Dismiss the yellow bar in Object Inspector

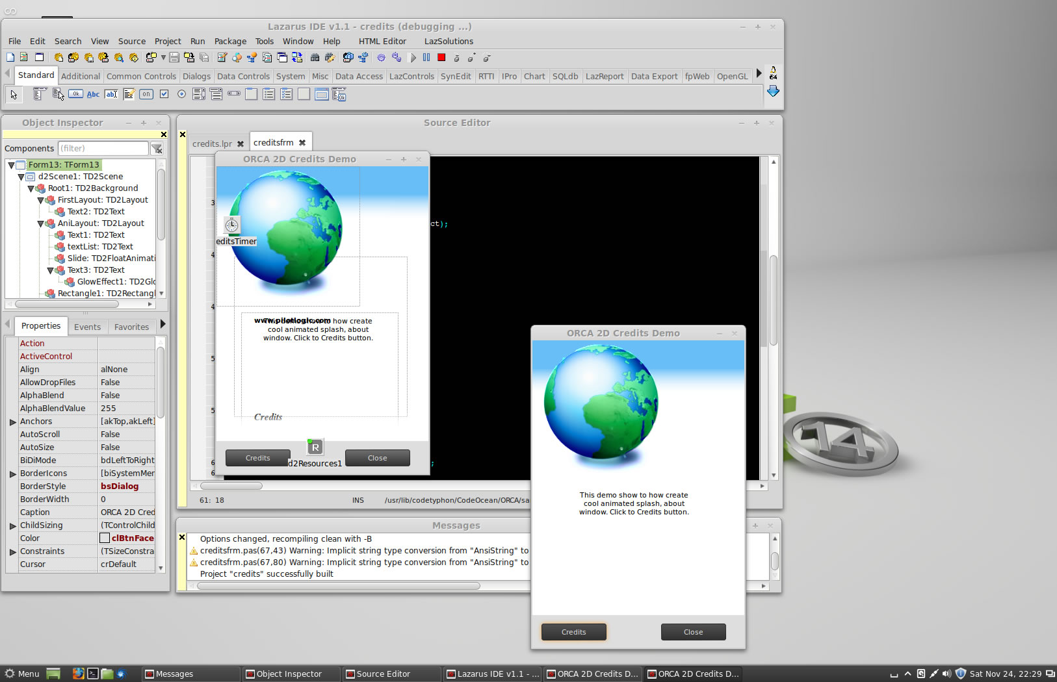coord(164,134)
